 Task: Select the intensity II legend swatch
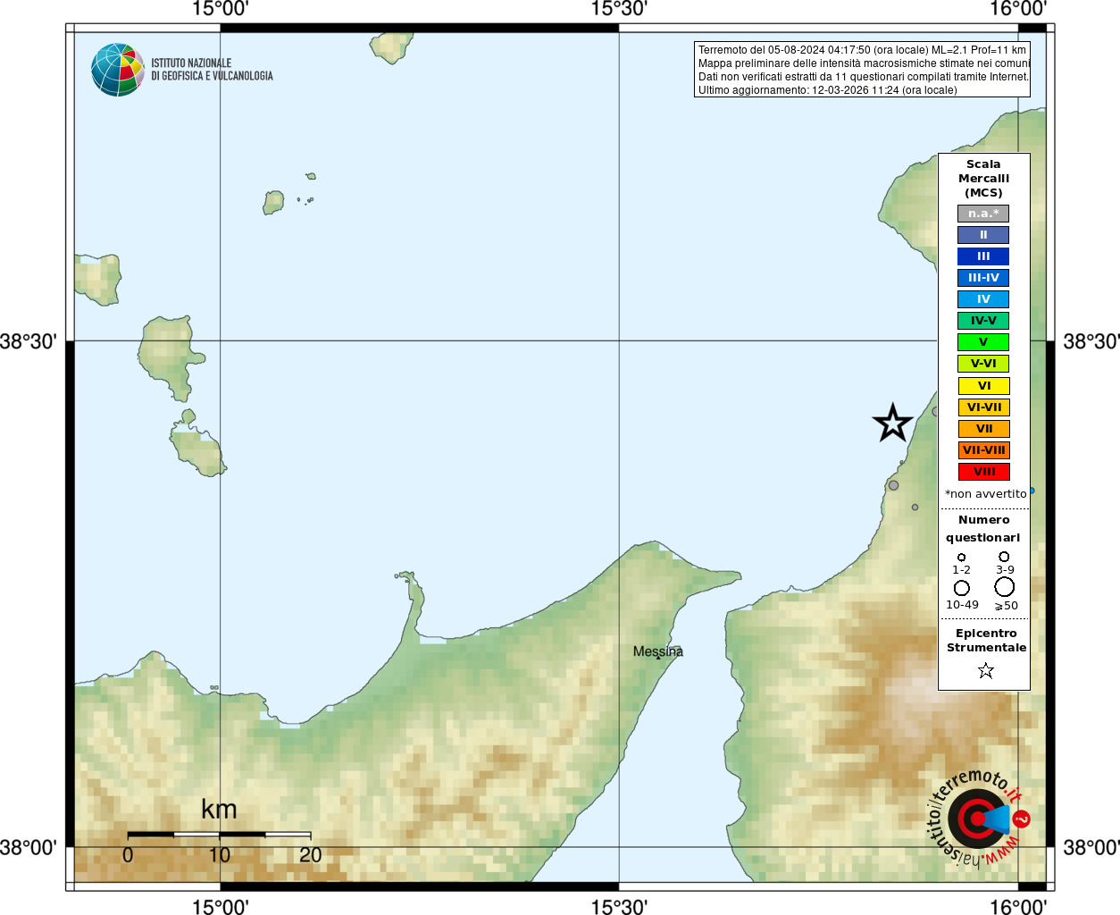pyautogui.click(x=983, y=235)
